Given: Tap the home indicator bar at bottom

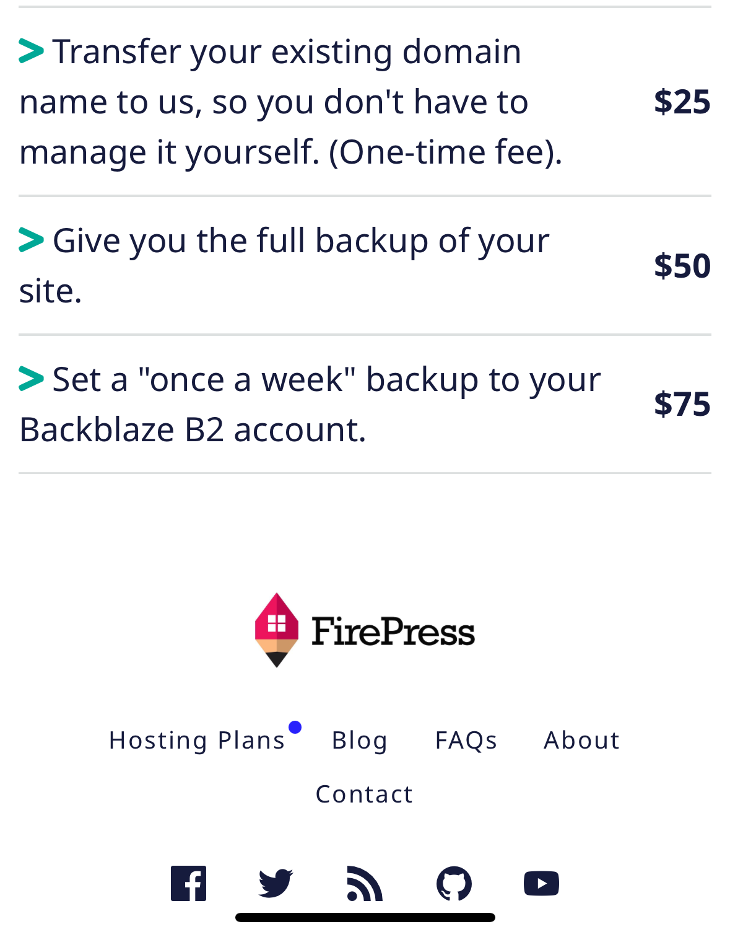Looking at the screenshot, I should coord(365,917).
